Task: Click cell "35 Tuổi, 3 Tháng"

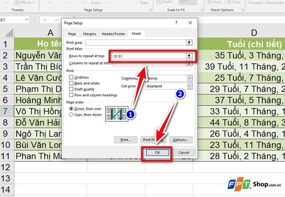Action: (x=241, y=55)
